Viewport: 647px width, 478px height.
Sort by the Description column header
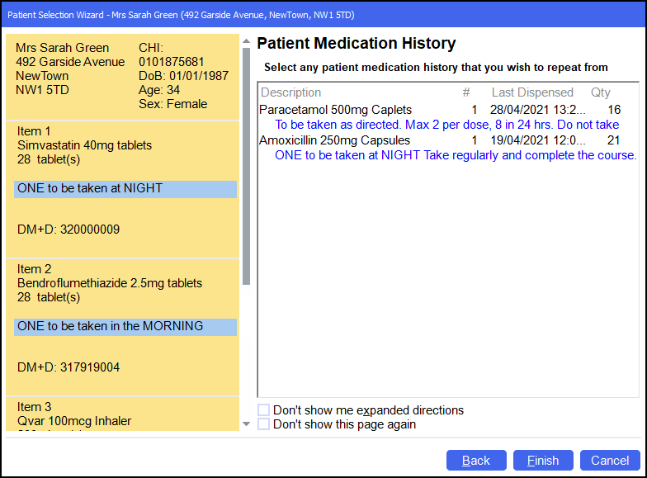click(x=291, y=92)
